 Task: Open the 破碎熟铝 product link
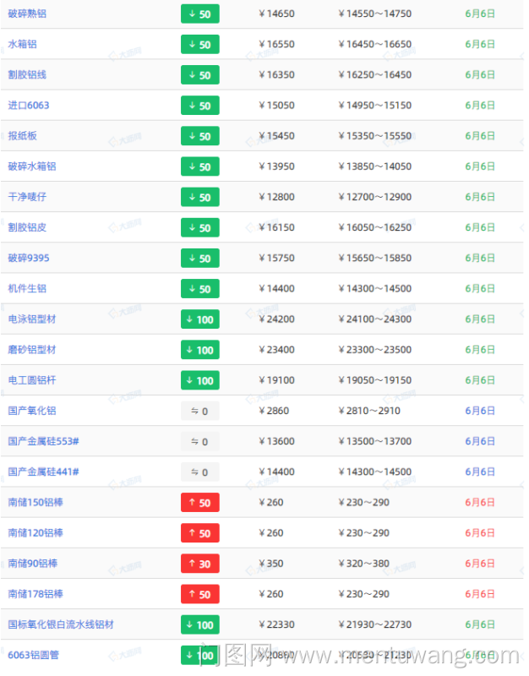(x=25, y=14)
